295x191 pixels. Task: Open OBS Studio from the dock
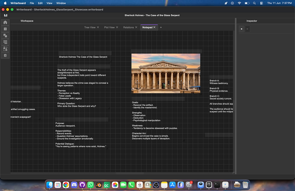pyautogui.click(x=156, y=185)
